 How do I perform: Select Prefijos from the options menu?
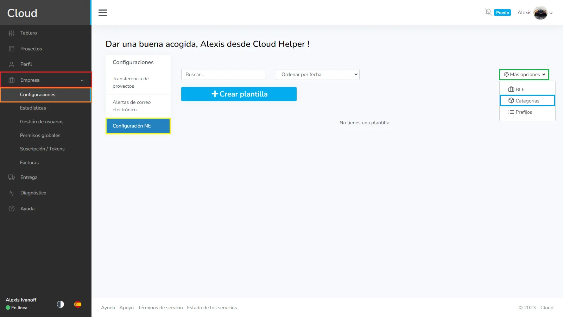(523, 112)
